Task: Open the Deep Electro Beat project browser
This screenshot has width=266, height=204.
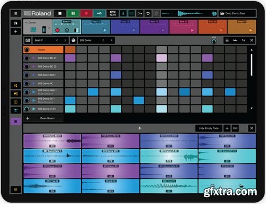Action: (237, 13)
